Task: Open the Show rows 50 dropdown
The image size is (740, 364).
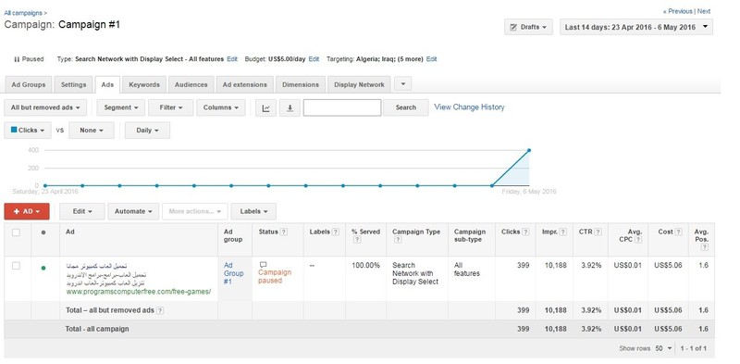Action: pos(663,348)
